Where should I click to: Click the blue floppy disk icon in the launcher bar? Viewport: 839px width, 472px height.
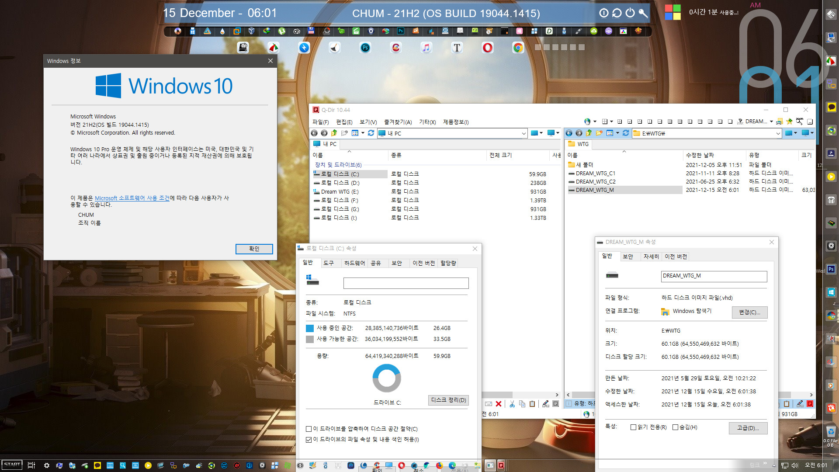[311, 31]
